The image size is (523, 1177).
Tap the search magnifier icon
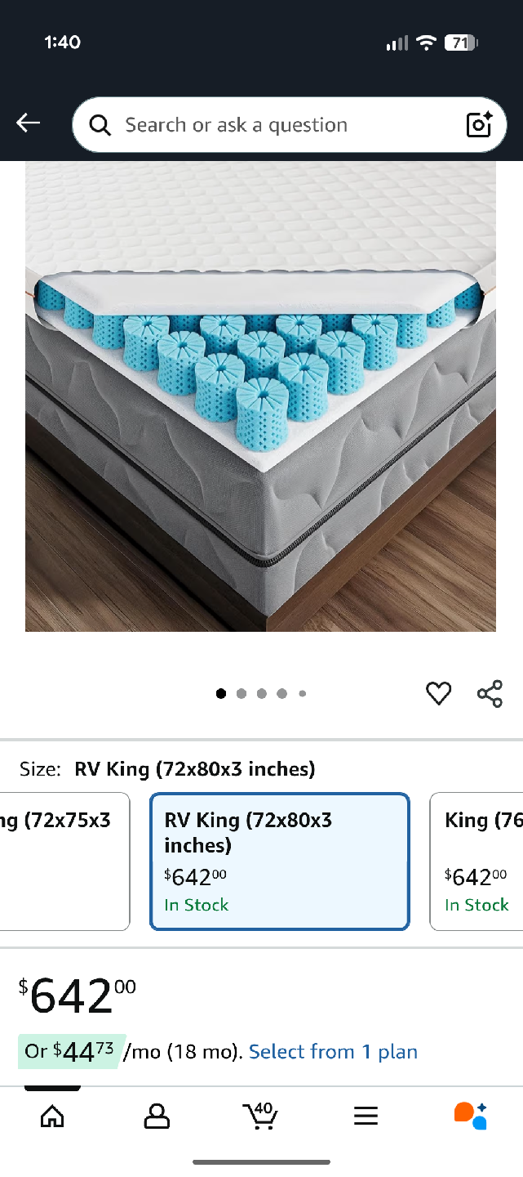pyautogui.click(x=100, y=125)
